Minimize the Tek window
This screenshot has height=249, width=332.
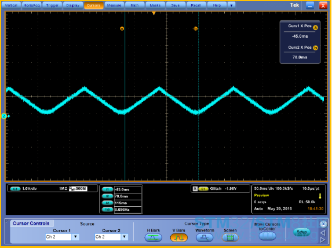click(x=310, y=5)
